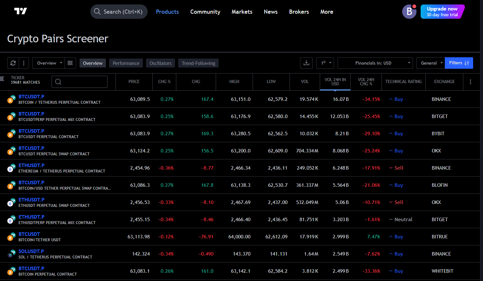
Task: Click the collapse flag beside TICKER header
Action: pos(2,78)
